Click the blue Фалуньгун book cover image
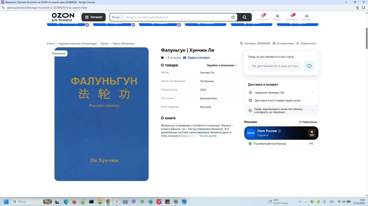The image size is (368, 206). pos(101,114)
